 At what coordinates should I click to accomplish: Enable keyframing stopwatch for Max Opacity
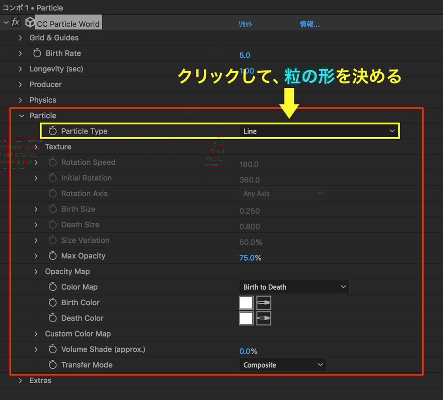coord(53,256)
